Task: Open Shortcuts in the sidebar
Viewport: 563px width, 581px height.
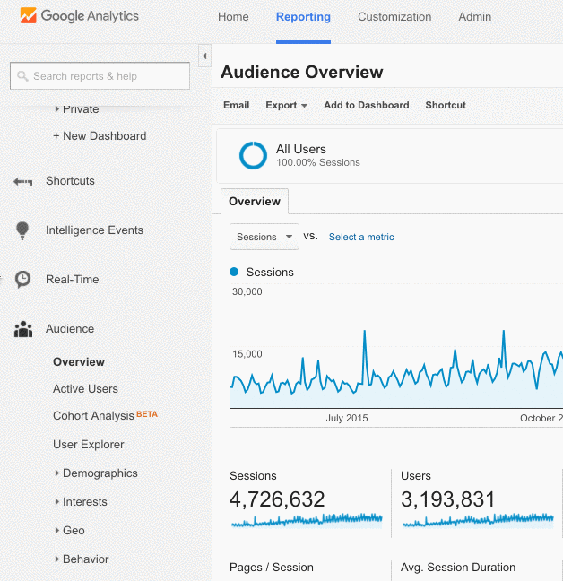Action: (x=70, y=181)
